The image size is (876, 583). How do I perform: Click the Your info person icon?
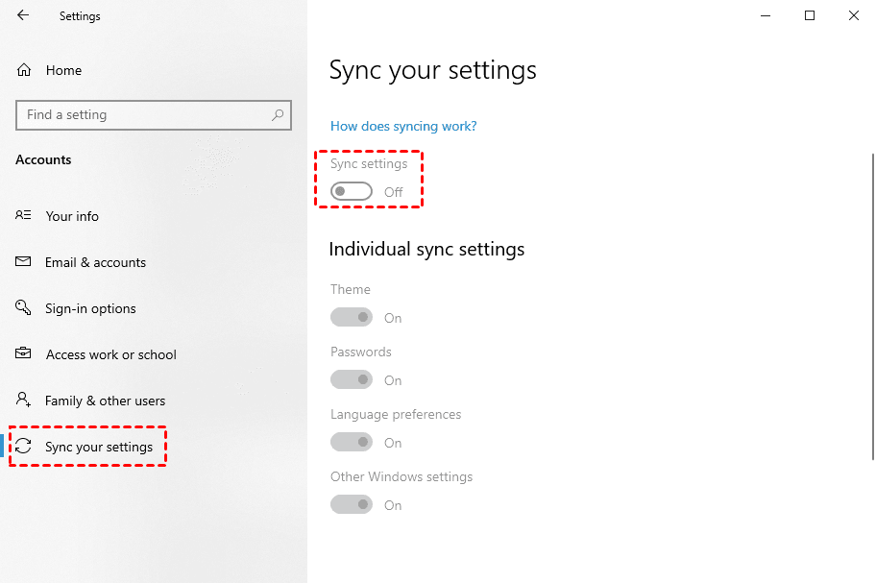point(24,216)
